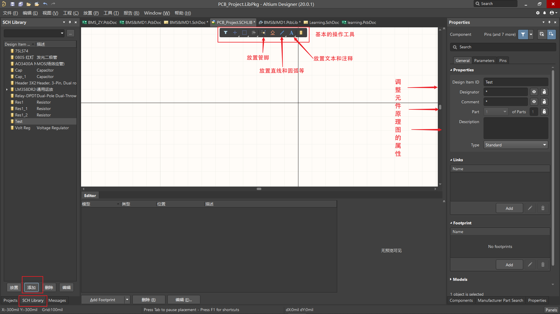
Task: Click the edit pencil icon in Footprint section
Action: (x=530, y=265)
